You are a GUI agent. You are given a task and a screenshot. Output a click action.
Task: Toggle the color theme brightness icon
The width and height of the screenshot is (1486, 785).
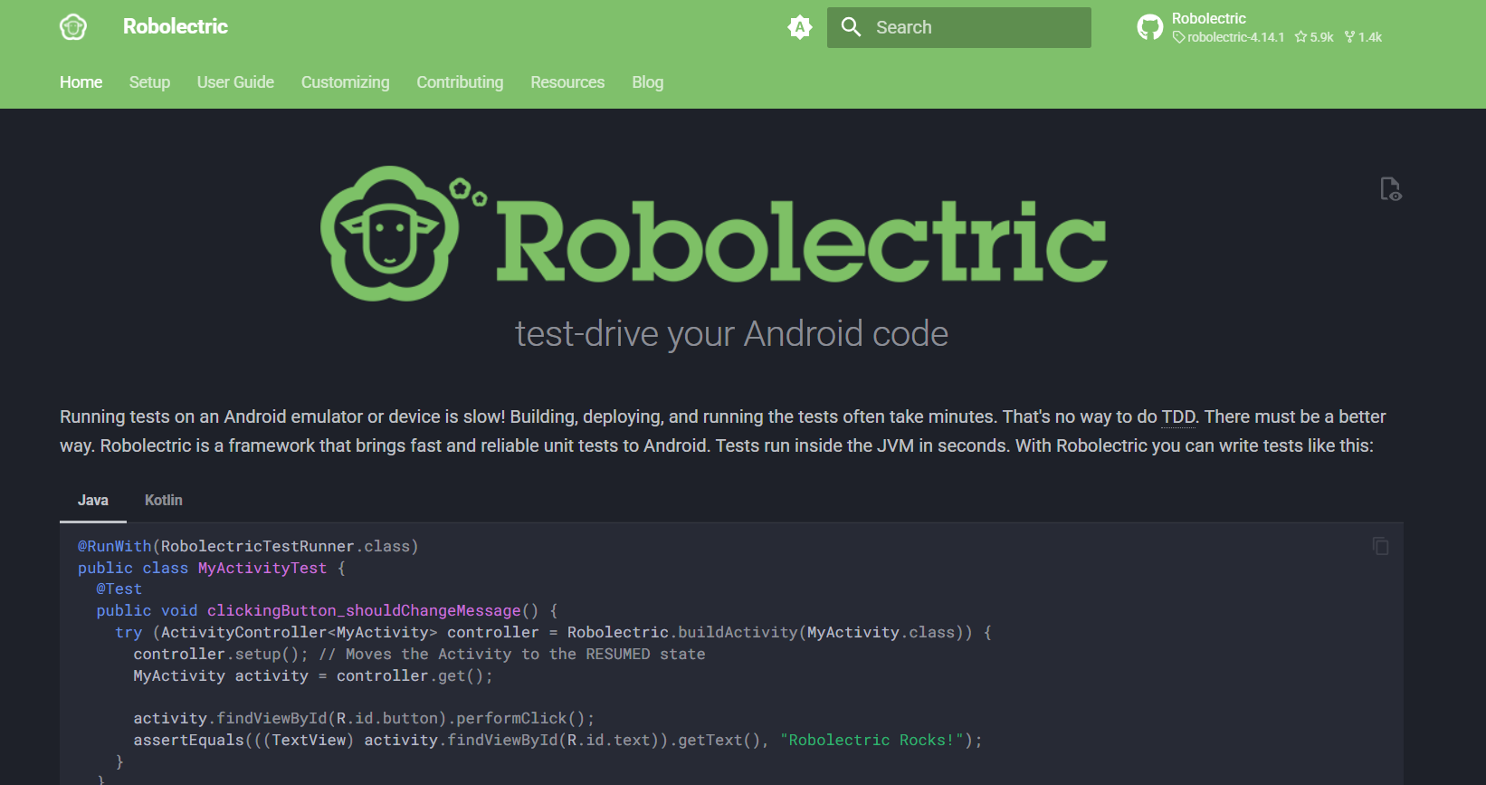pyautogui.click(x=800, y=27)
